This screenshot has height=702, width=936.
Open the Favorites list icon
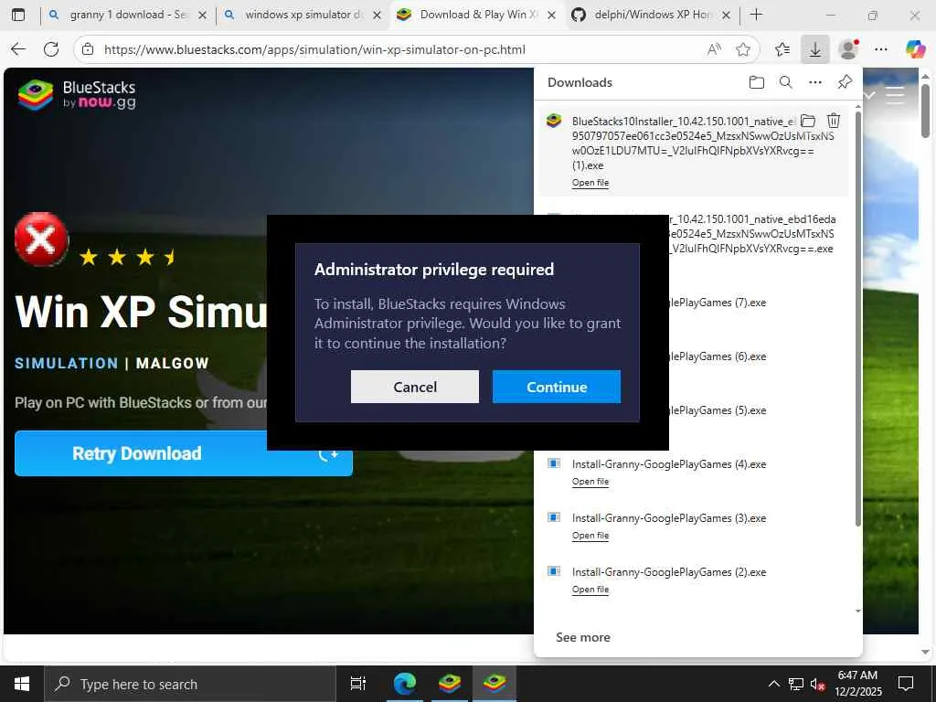[782, 49]
